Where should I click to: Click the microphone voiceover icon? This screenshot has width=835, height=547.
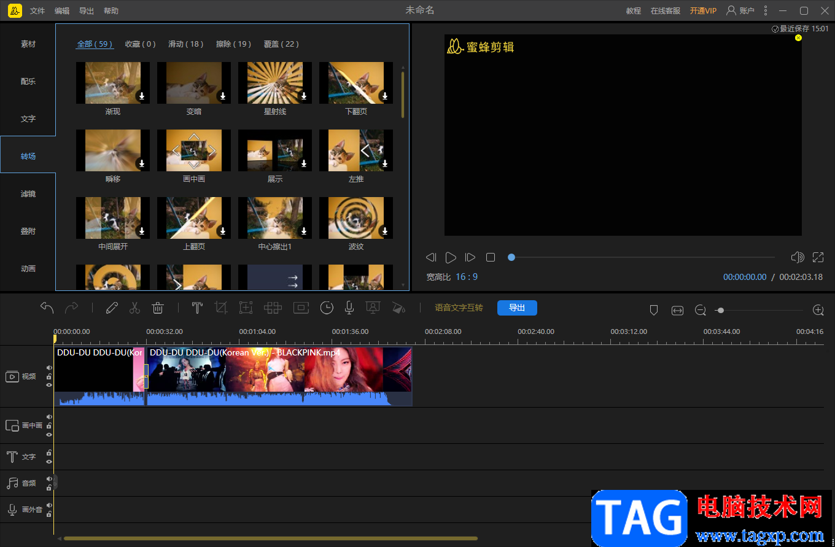(349, 308)
